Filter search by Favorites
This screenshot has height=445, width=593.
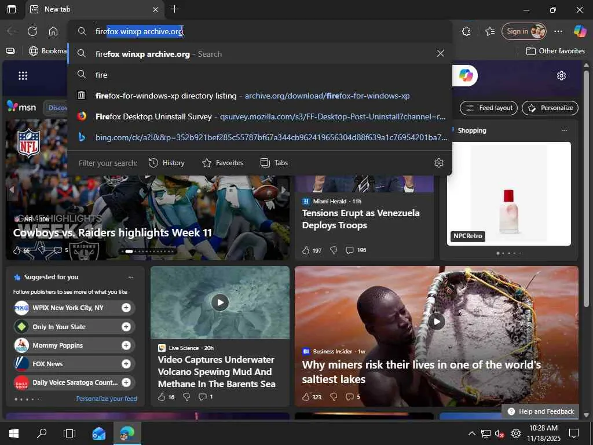click(x=222, y=163)
